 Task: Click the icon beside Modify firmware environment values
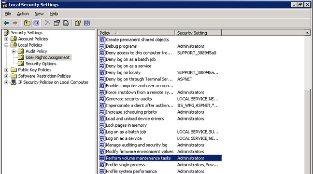pyautogui.click(x=102, y=151)
